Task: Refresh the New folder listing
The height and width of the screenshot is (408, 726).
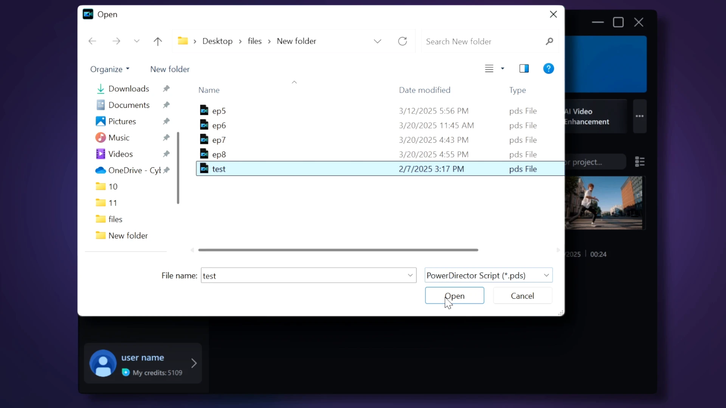Action: point(402,41)
